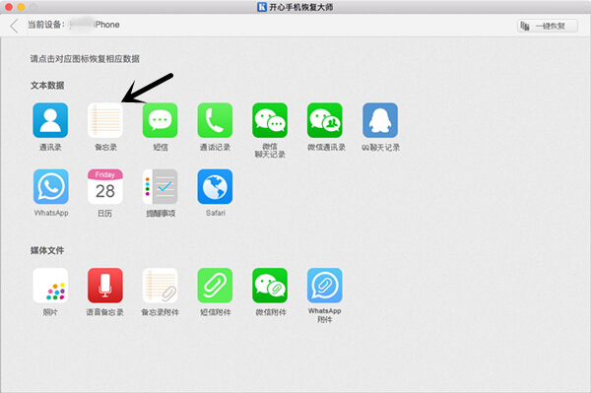
Task: Open the 通话记录 call history icon
Action: (x=215, y=120)
